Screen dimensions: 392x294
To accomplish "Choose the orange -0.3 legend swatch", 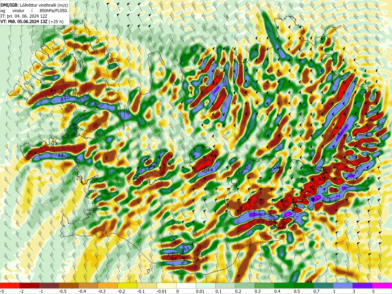I will coord(108,286).
